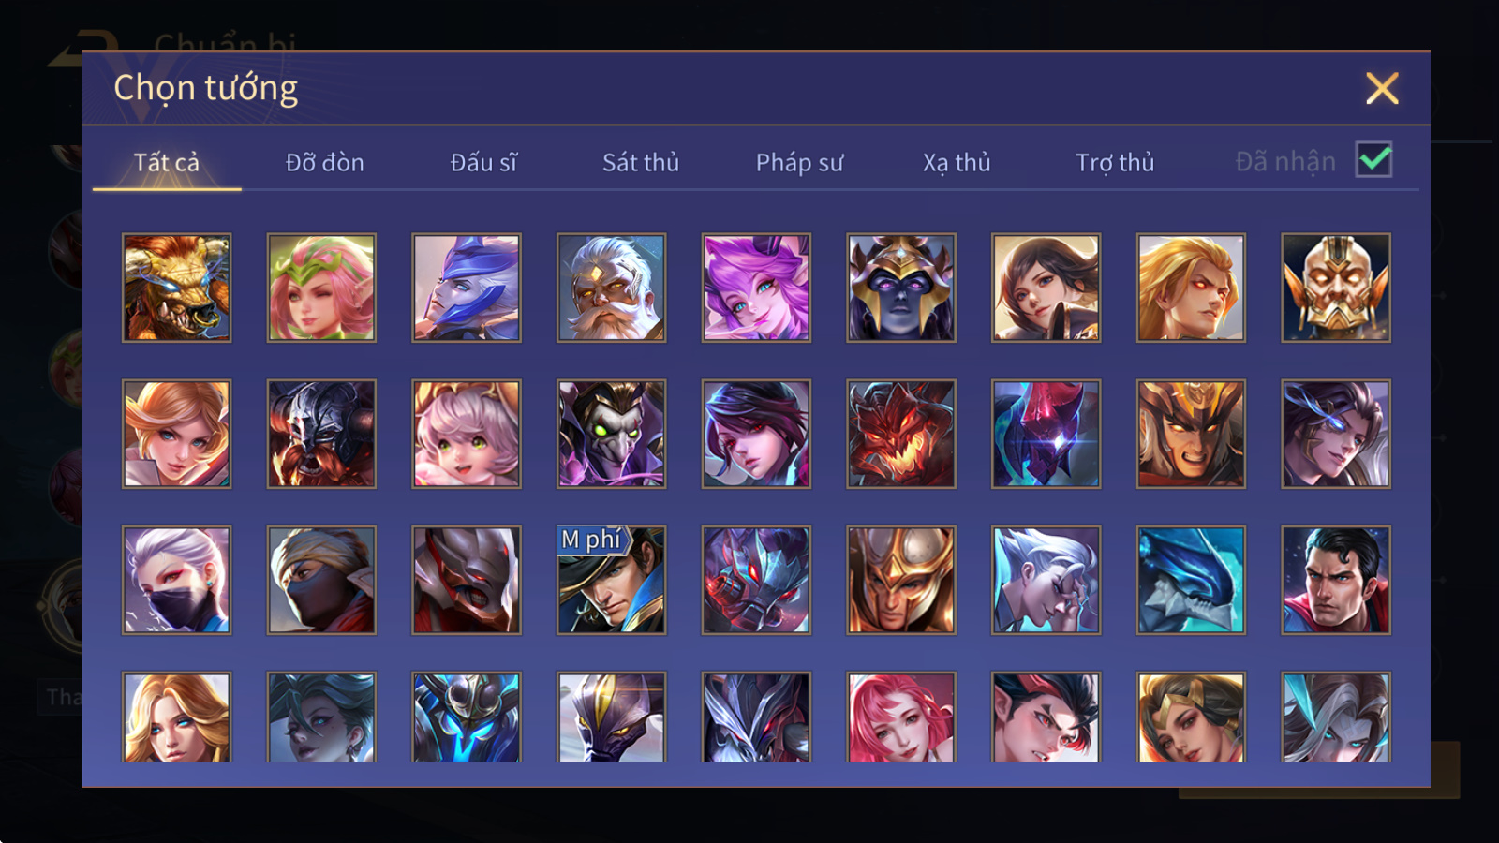Toggle the Đã nhận checkbox
The height and width of the screenshot is (843, 1499).
tap(1373, 160)
